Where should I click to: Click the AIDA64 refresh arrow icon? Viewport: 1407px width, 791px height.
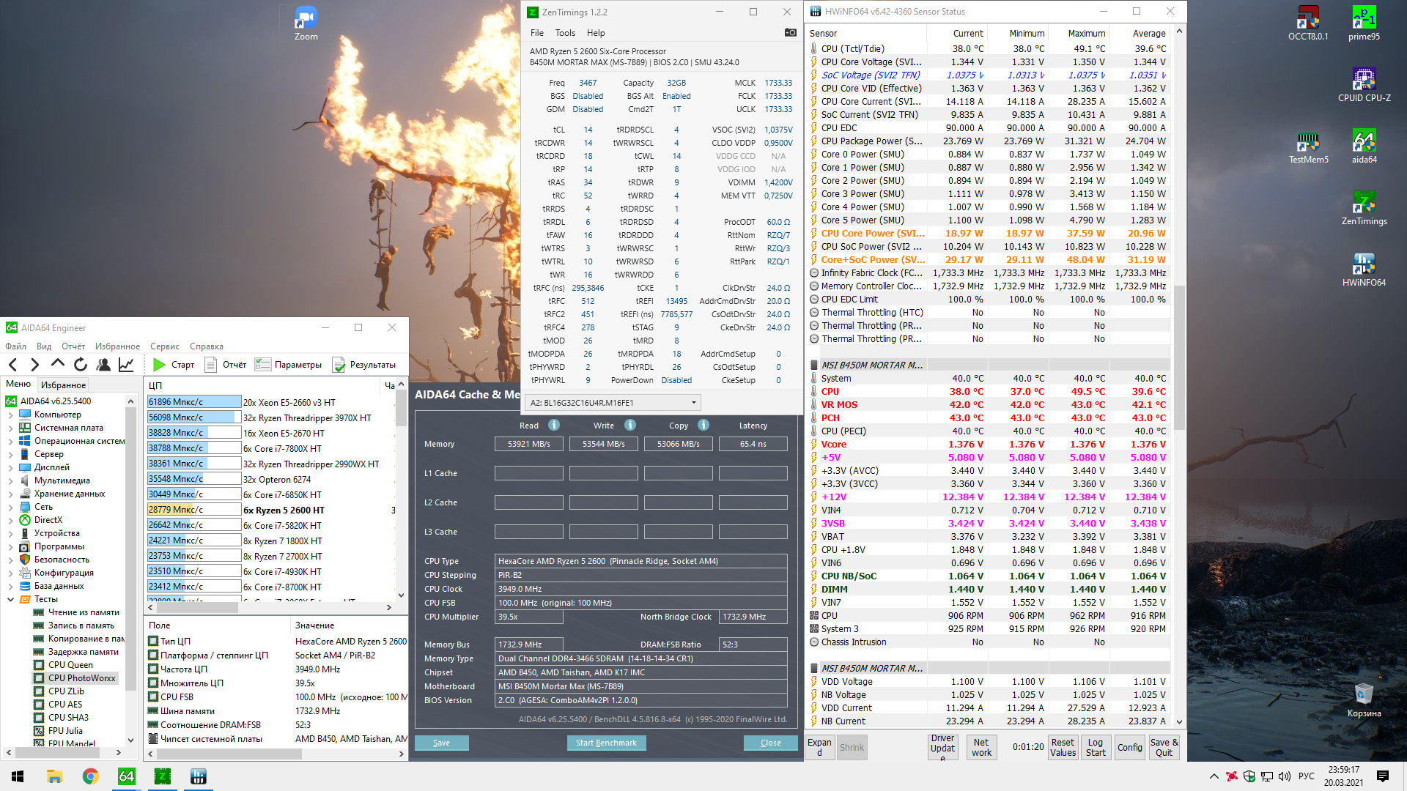pos(81,364)
